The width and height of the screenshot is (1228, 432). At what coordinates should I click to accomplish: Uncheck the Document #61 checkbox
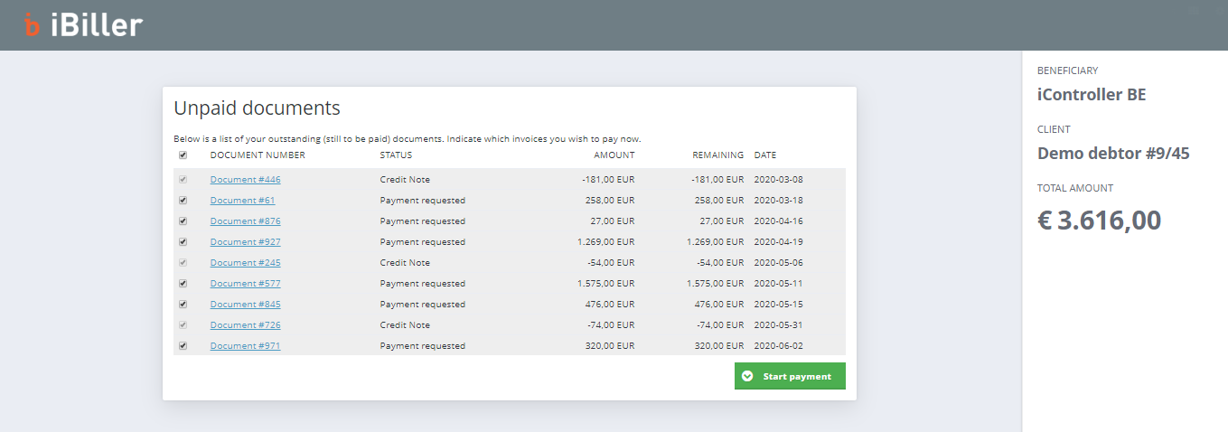183,200
